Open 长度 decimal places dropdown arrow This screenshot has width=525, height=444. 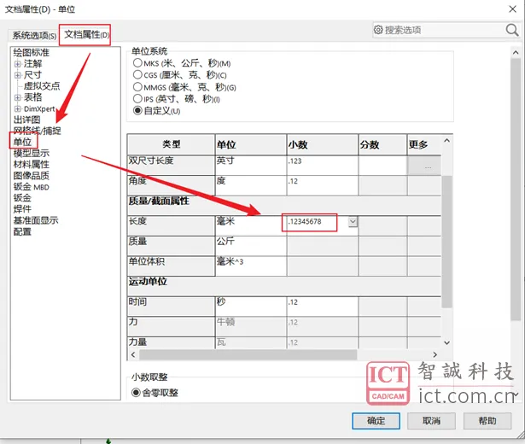[353, 222]
